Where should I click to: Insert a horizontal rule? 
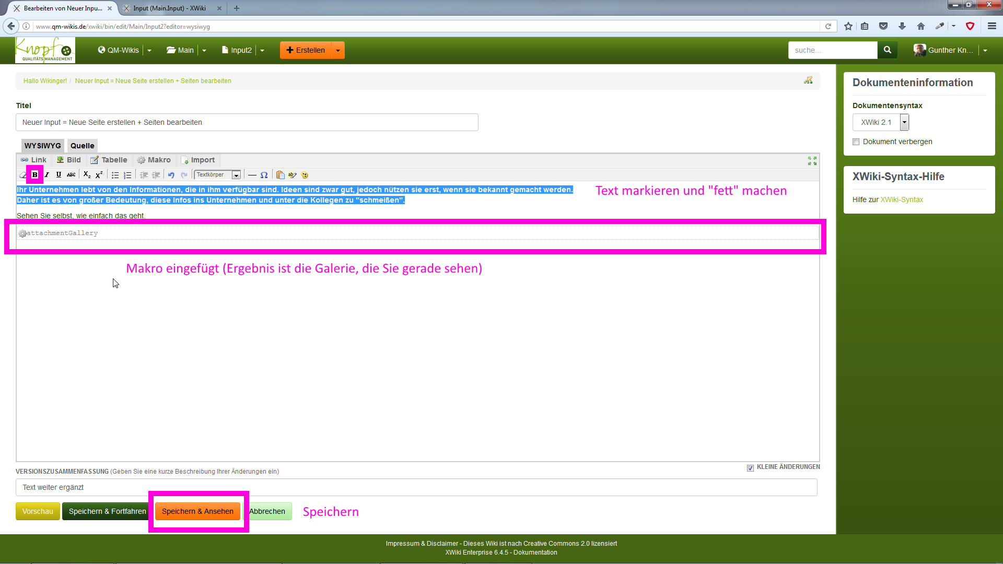[x=252, y=175]
